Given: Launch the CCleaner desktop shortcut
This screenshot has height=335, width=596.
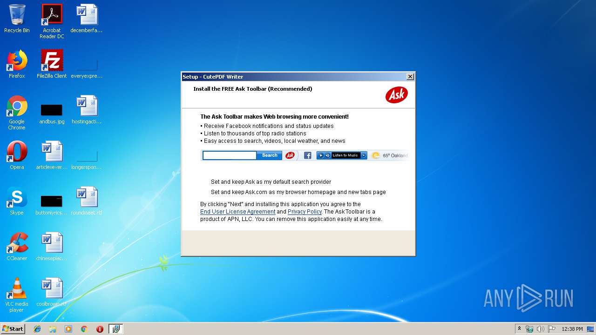Looking at the screenshot, I should tap(17, 247).
